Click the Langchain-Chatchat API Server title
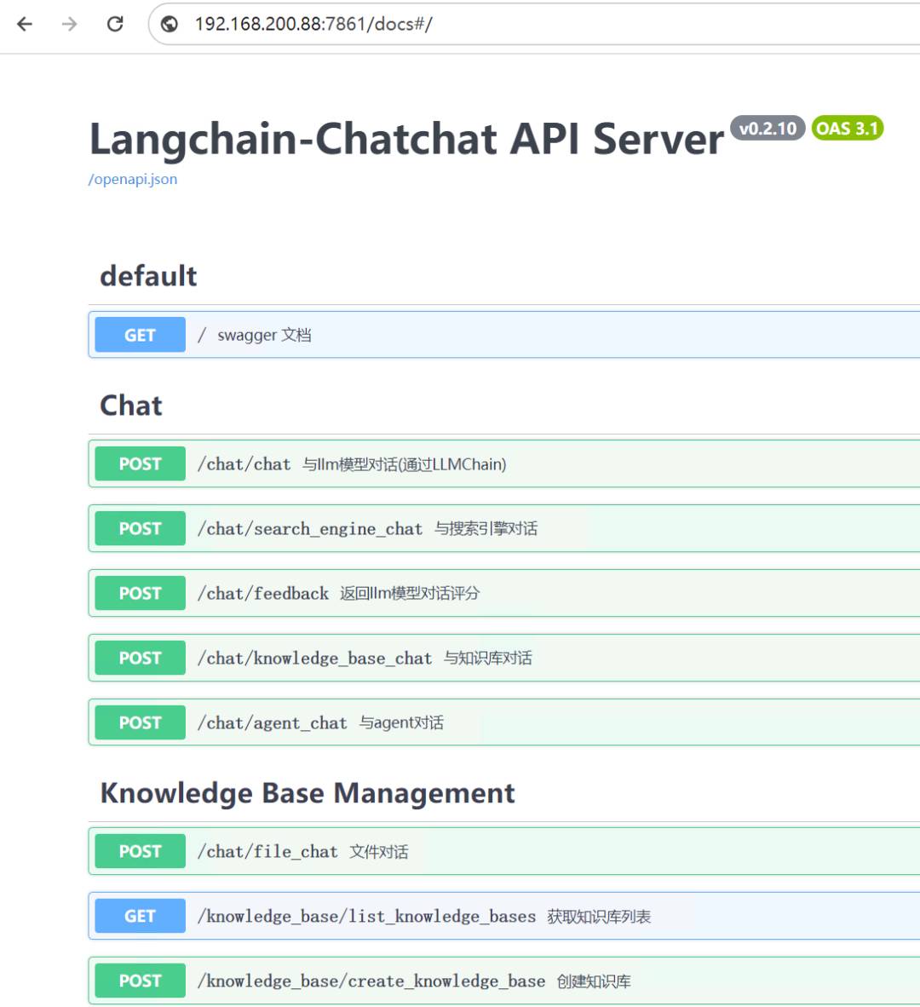920x1007 pixels. click(406, 140)
